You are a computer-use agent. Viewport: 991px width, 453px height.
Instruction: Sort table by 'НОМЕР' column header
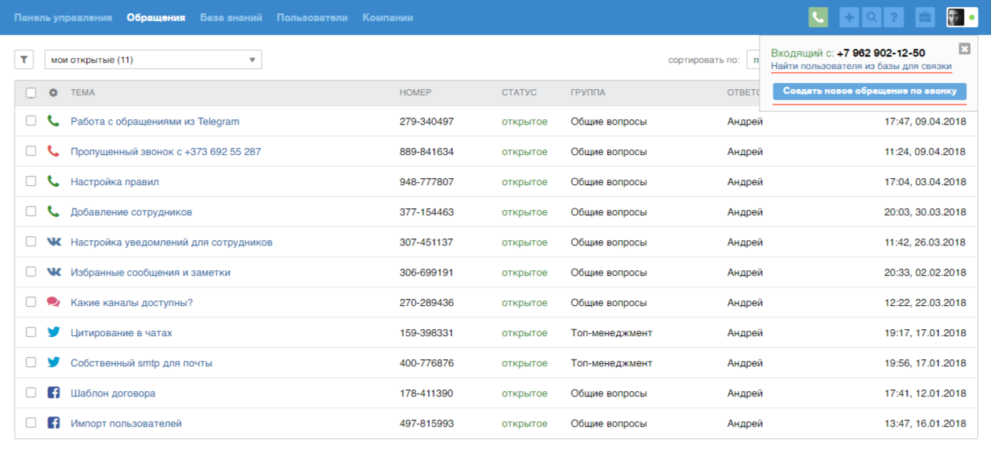point(415,93)
